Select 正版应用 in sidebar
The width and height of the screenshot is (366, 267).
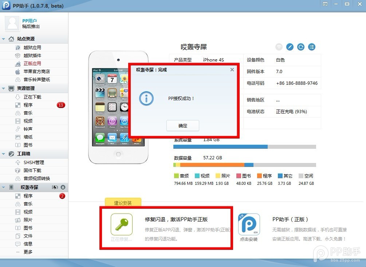tap(32, 63)
